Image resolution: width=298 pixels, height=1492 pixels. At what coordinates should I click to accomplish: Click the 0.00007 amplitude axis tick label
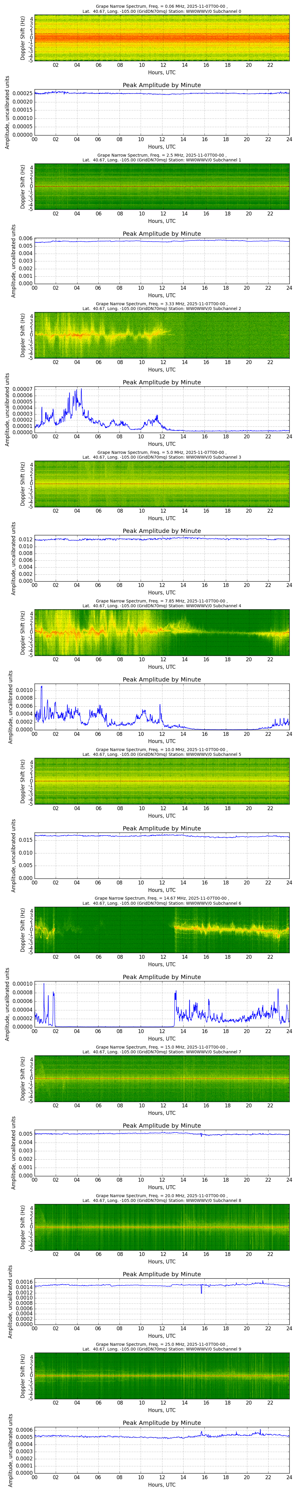23,389
